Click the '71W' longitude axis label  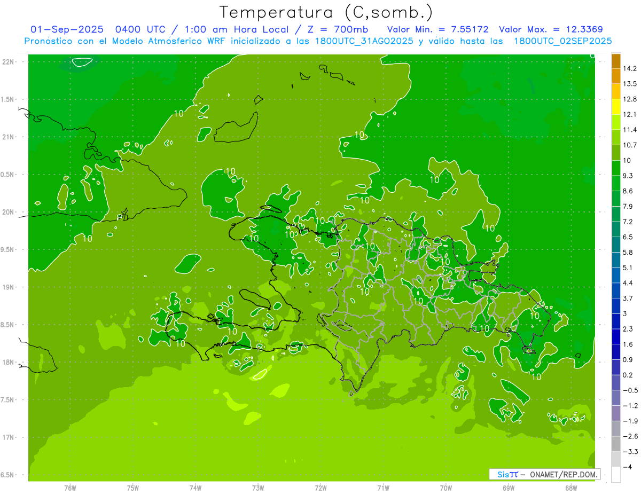click(383, 488)
